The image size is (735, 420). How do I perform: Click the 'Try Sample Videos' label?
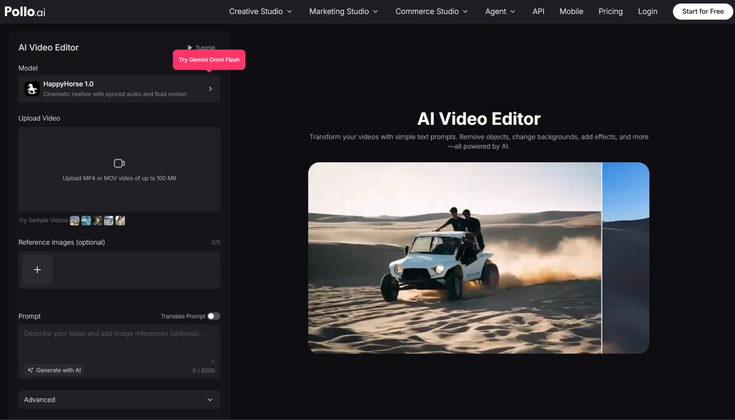coord(43,220)
